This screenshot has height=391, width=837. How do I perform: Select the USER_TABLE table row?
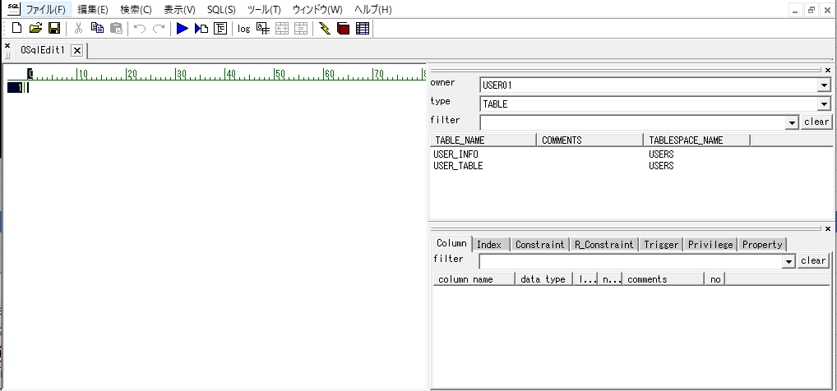(x=458, y=166)
